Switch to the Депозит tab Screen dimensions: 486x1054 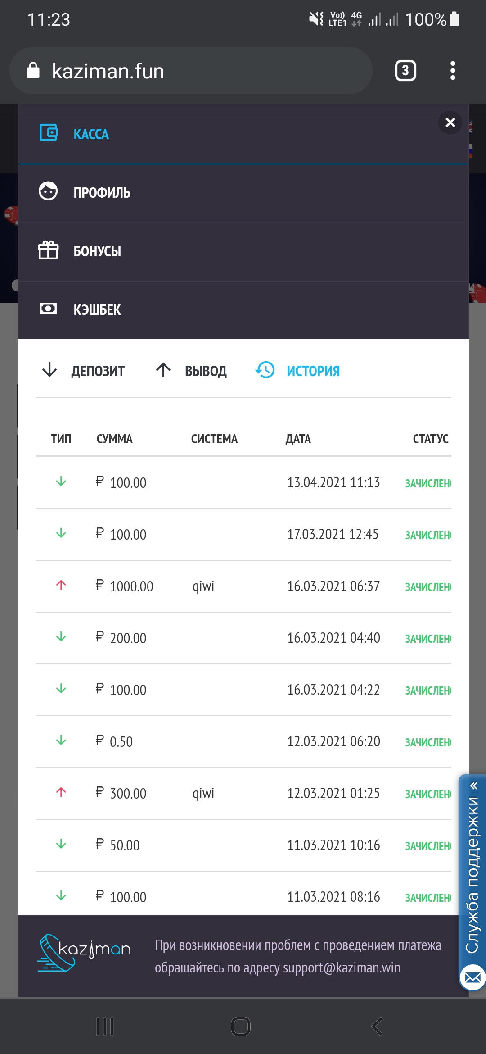pyautogui.click(x=84, y=370)
